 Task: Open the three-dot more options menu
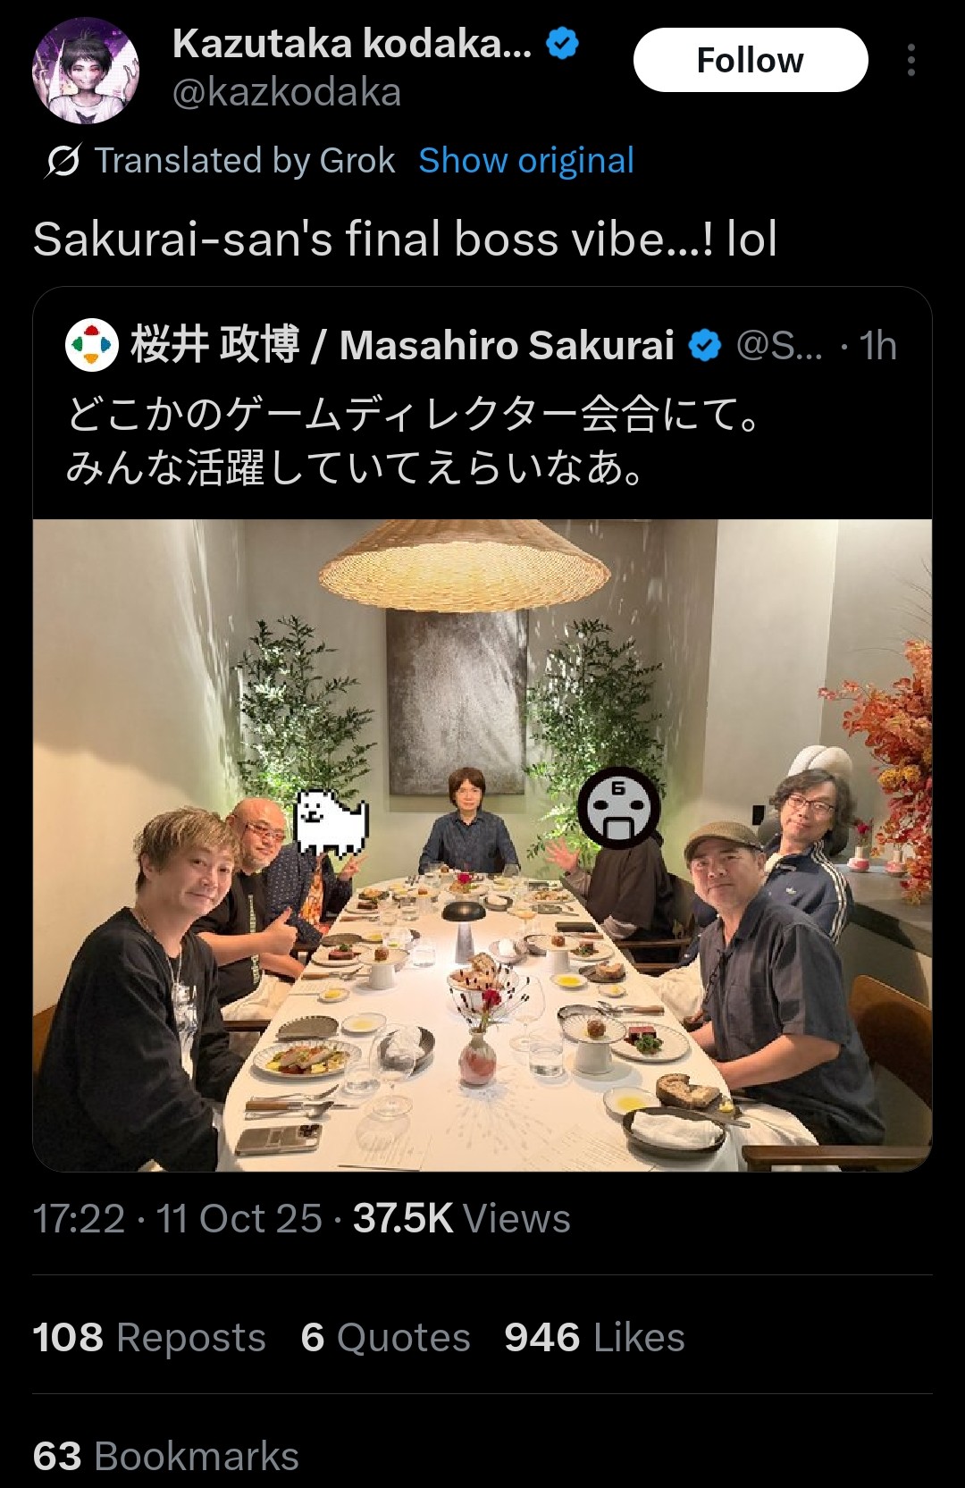pyautogui.click(x=910, y=60)
